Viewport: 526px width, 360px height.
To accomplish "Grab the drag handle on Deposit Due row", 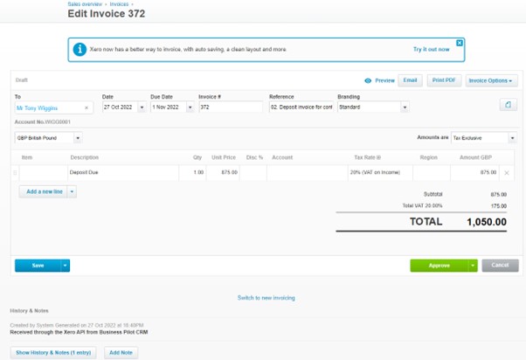I will coord(14,173).
